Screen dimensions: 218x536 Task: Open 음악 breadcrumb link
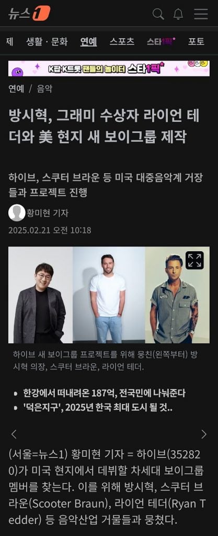pyautogui.click(x=44, y=89)
